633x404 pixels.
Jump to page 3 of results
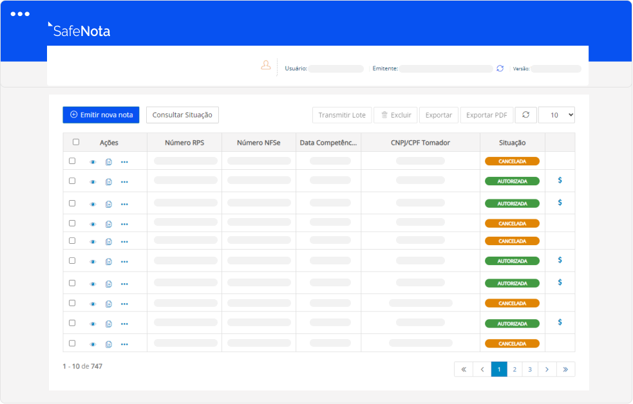pos(530,369)
